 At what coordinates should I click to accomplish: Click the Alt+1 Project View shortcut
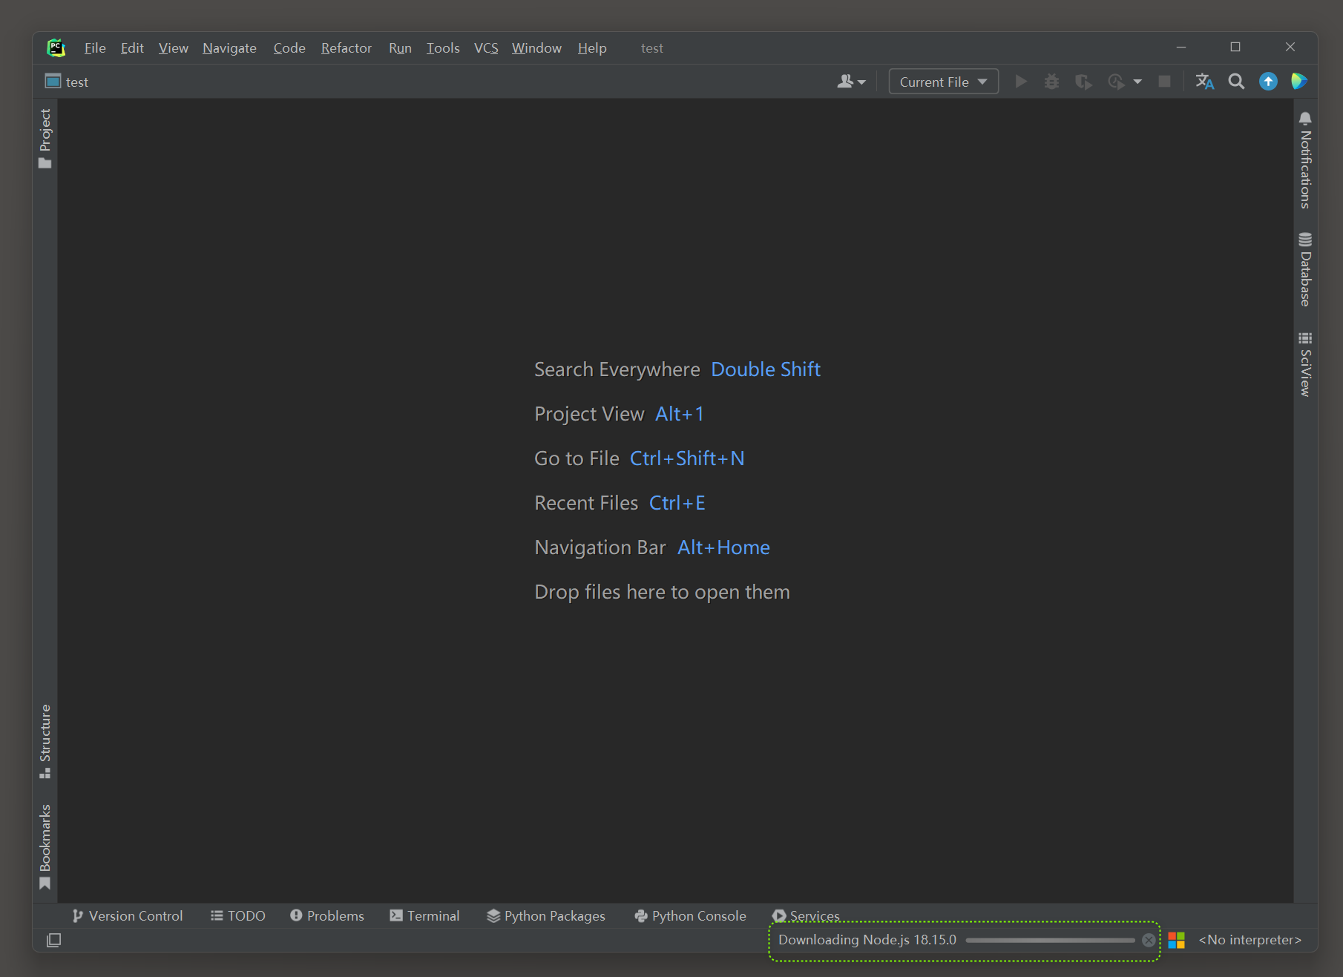tap(680, 414)
